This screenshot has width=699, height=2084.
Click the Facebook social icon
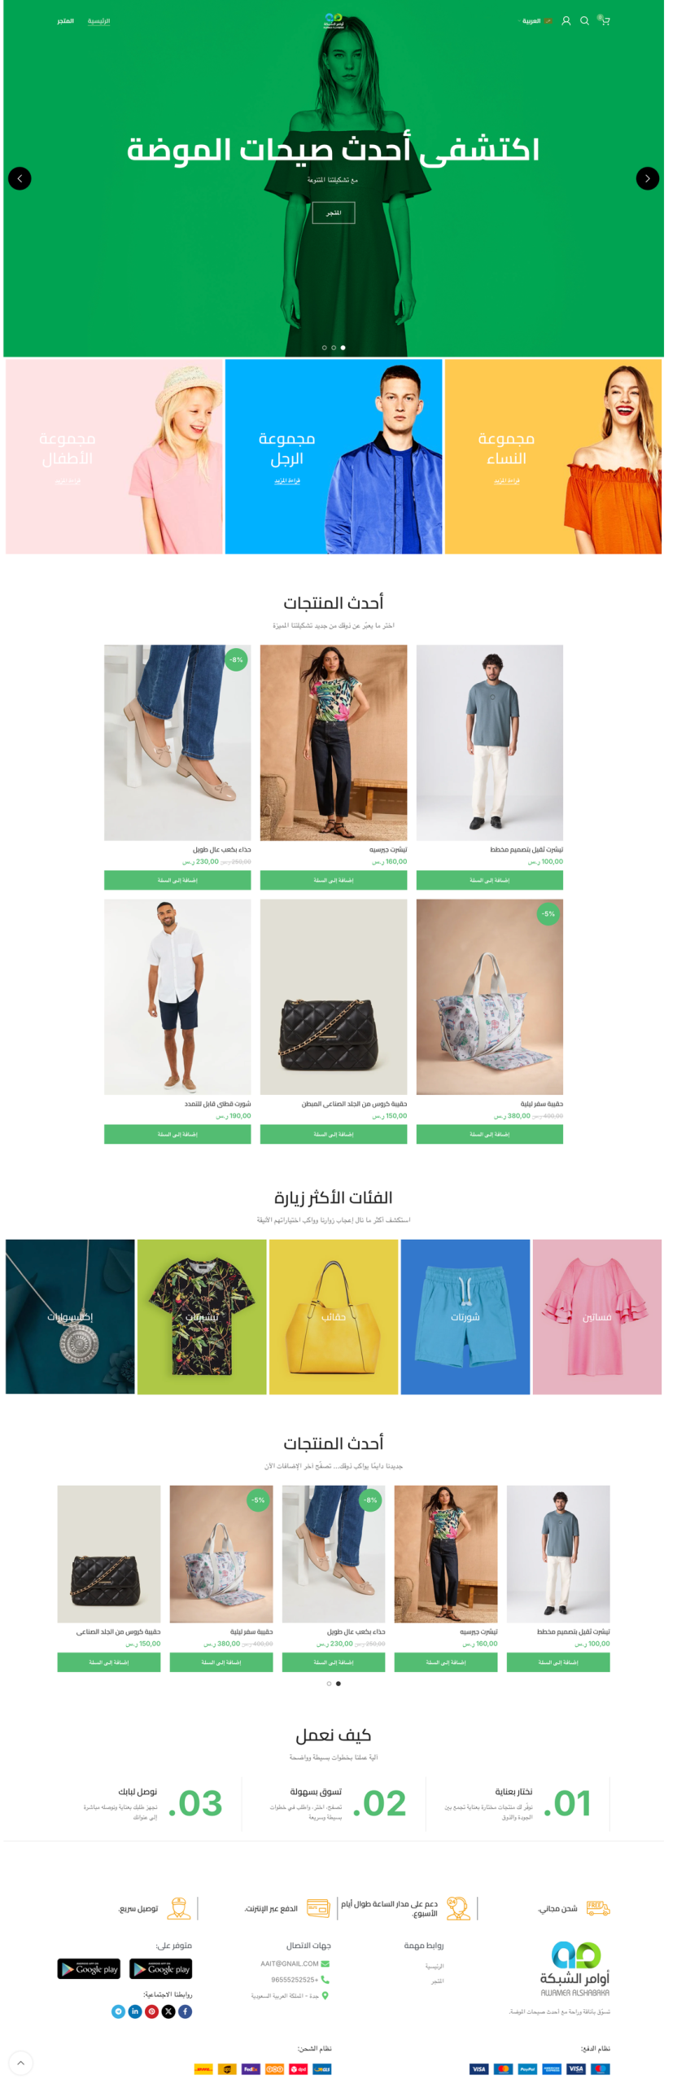pos(186,2012)
